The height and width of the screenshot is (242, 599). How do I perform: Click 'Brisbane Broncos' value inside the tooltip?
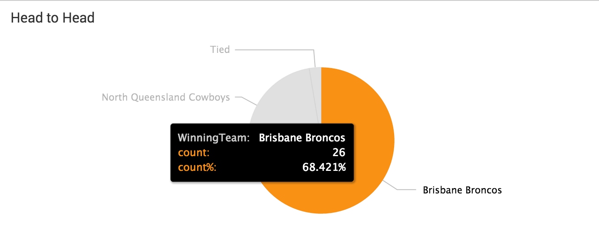point(302,138)
